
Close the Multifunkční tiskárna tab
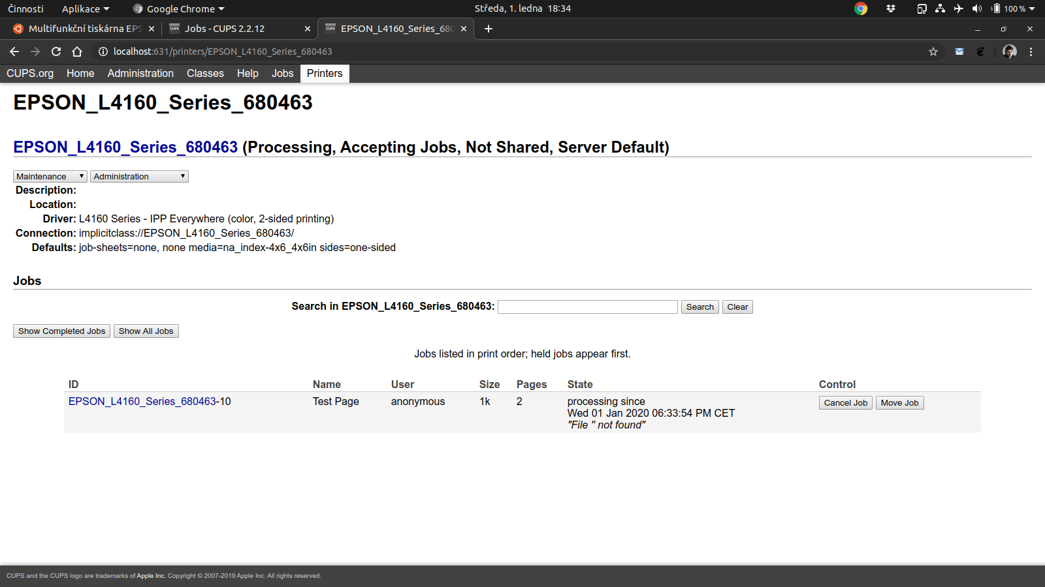[x=152, y=29]
